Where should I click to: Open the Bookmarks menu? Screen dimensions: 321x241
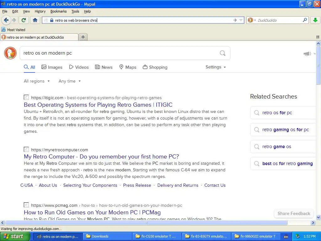pyautogui.click(x=59, y=12)
